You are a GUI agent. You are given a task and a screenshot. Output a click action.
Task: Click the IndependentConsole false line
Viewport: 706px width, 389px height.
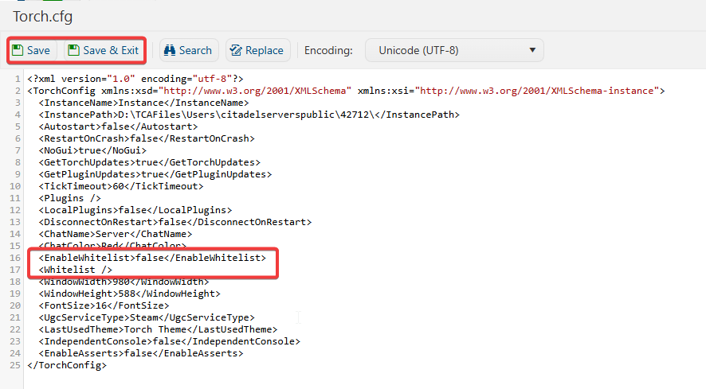(169, 341)
